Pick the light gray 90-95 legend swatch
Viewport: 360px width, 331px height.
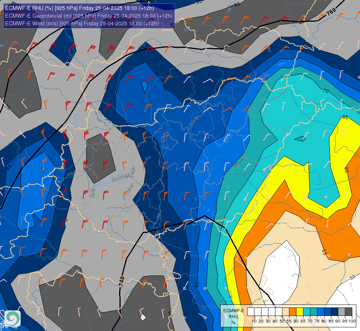coord(342,312)
